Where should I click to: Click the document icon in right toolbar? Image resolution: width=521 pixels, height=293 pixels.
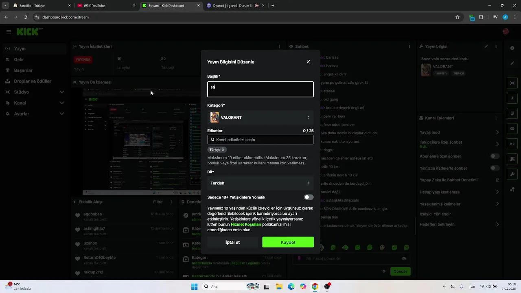[x=512, y=114]
